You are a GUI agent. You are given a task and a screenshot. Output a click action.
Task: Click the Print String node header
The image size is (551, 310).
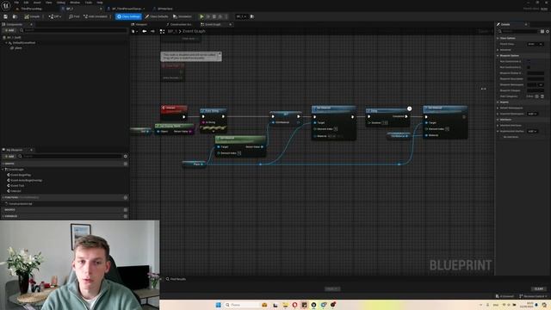(214, 111)
